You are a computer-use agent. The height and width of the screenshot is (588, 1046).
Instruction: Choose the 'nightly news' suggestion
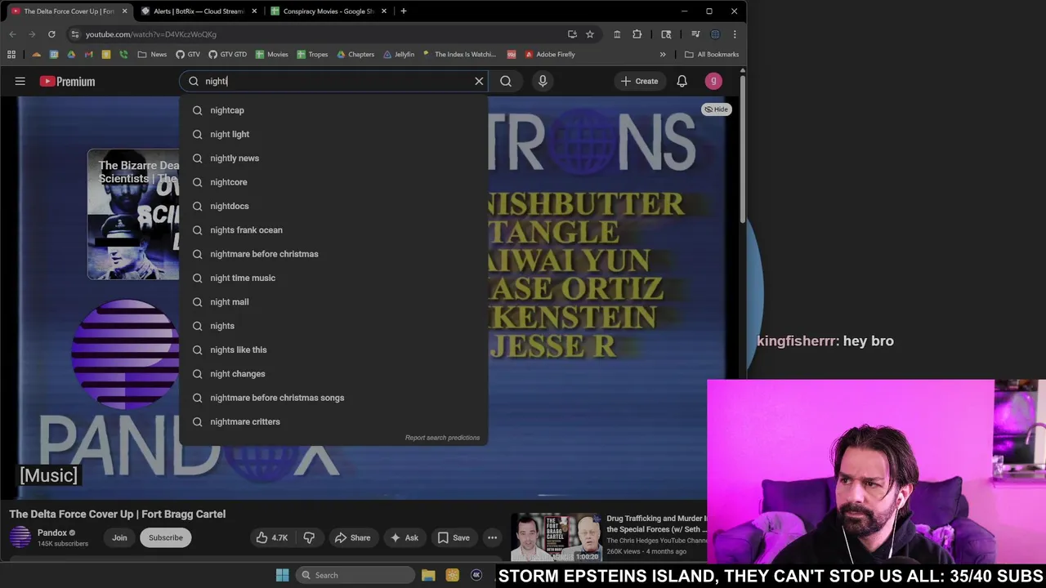[x=333, y=158]
